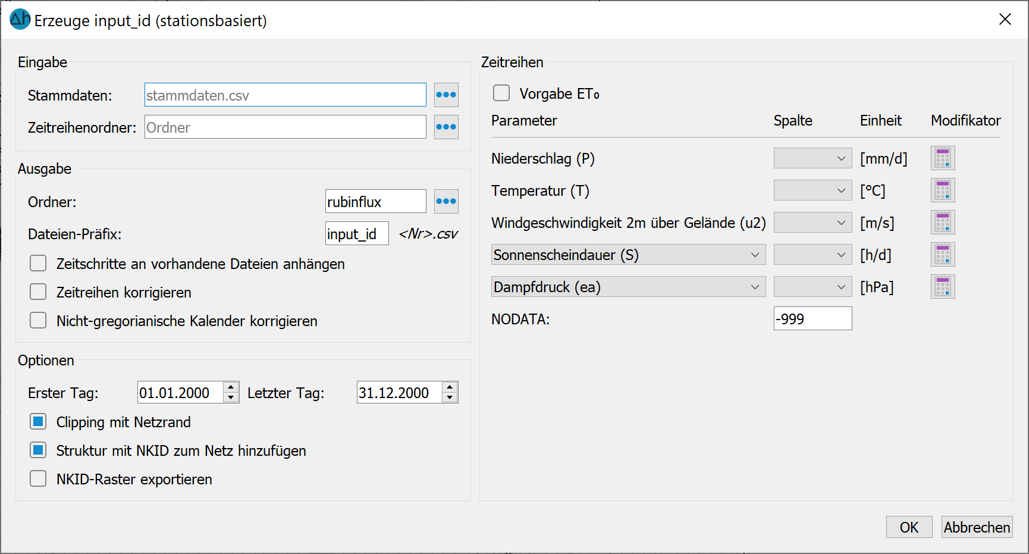The height and width of the screenshot is (554, 1029).
Task: Enable NKID-Raster exportieren
Action: pos(38,479)
